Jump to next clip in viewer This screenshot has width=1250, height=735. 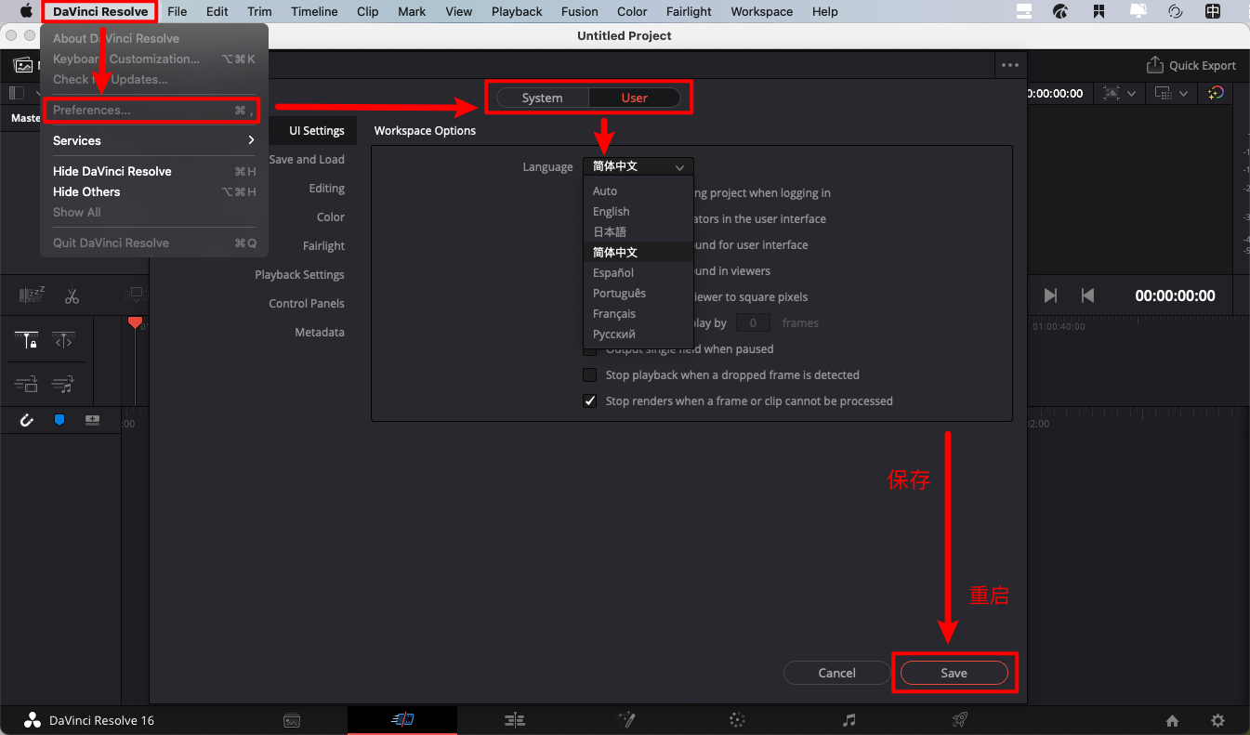[x=1050, y=295]
